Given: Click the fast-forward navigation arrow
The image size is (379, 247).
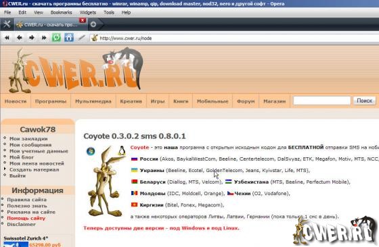Looking at the screenshot, I should (x=44, y=38).
